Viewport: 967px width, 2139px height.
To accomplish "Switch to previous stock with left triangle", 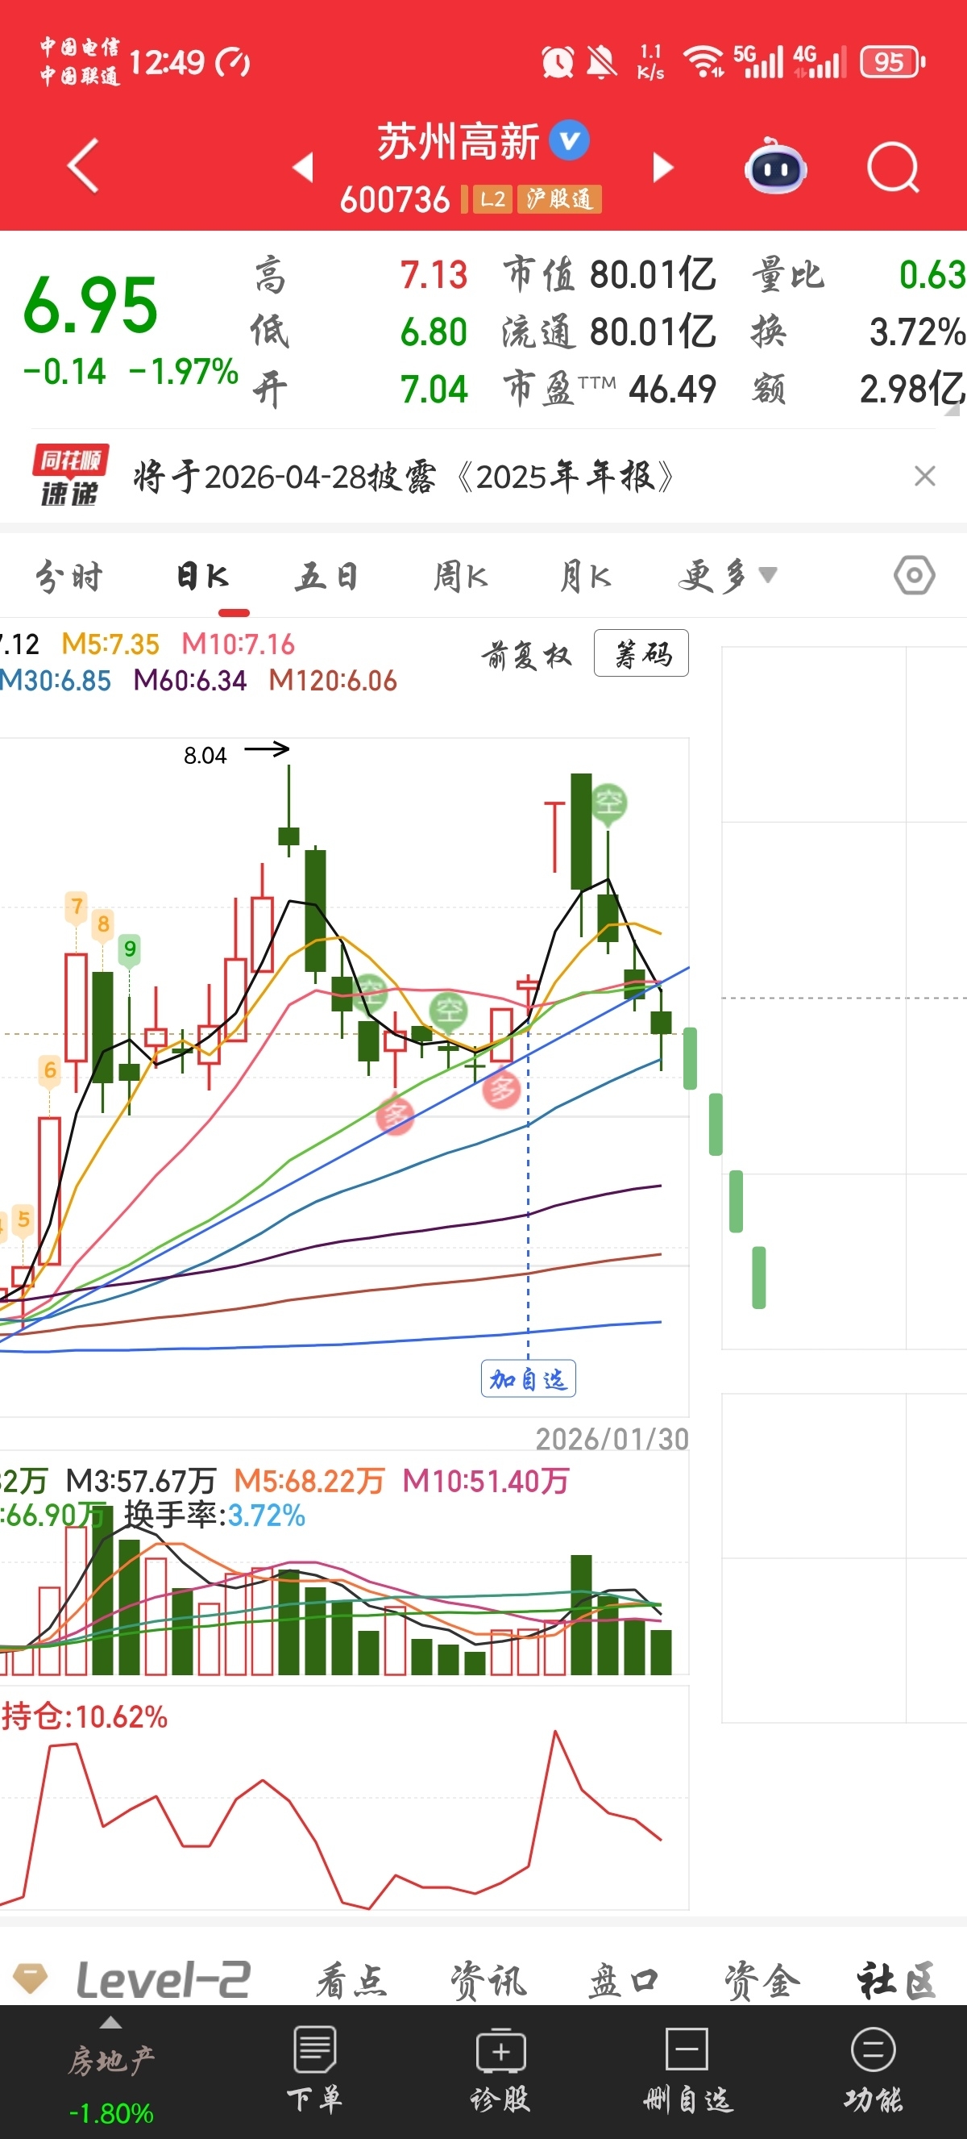I will tap(304, 167).
